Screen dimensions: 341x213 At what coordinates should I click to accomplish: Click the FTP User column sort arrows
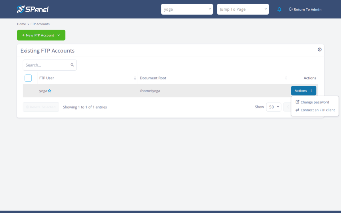point(135,78)
